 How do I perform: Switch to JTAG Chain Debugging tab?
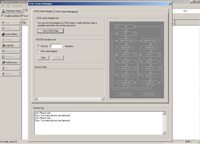(66, 12)
